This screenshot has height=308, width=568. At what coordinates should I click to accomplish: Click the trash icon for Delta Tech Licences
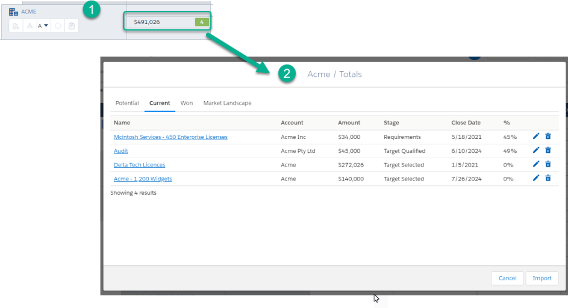point(548,164)
